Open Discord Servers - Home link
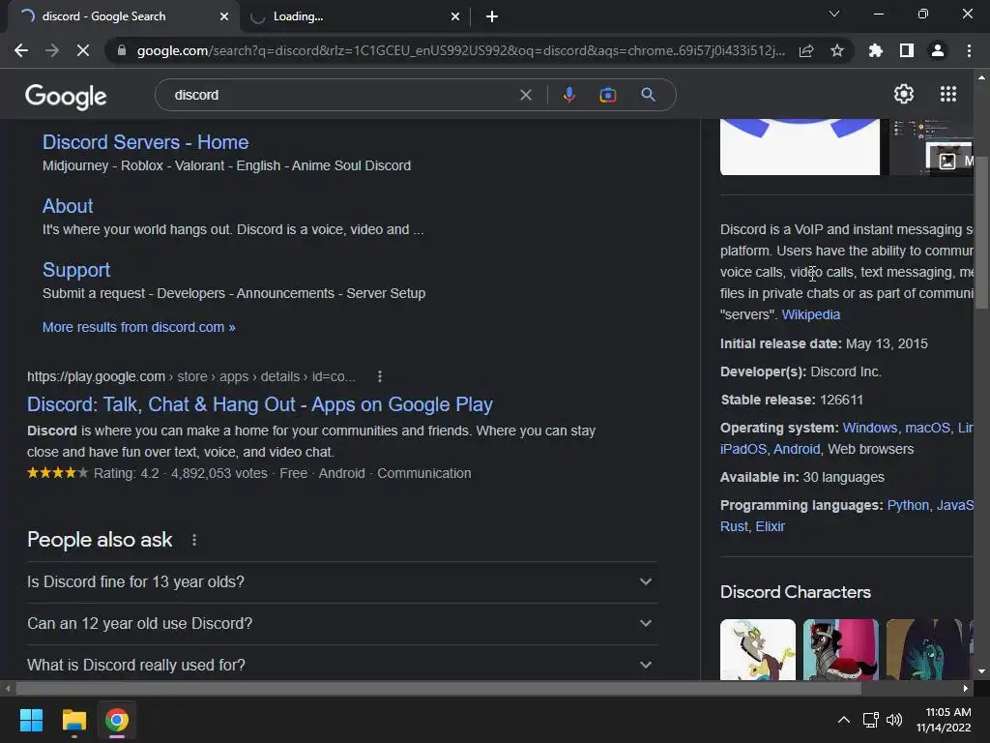 (145, 142)
